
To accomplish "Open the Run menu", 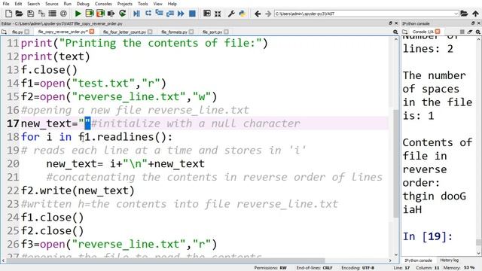I will tap(68, 4).
